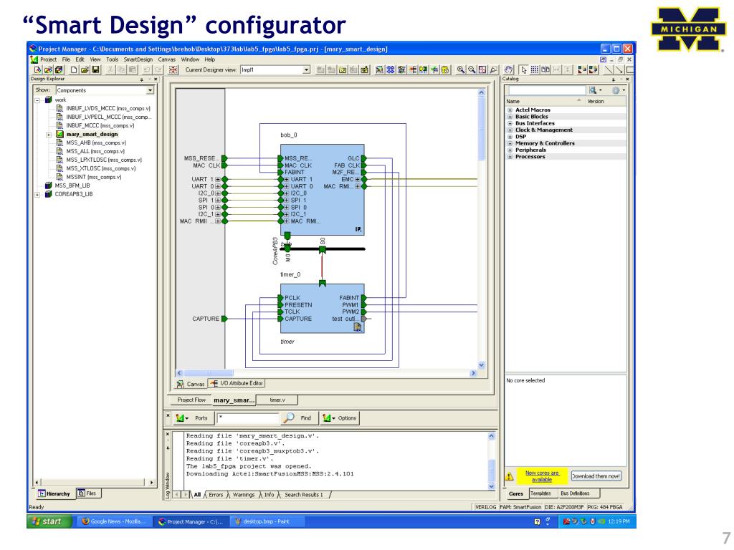This screenshot has height=550, width=734.
Task: Select the Pan hand tool
Action: 508,69
